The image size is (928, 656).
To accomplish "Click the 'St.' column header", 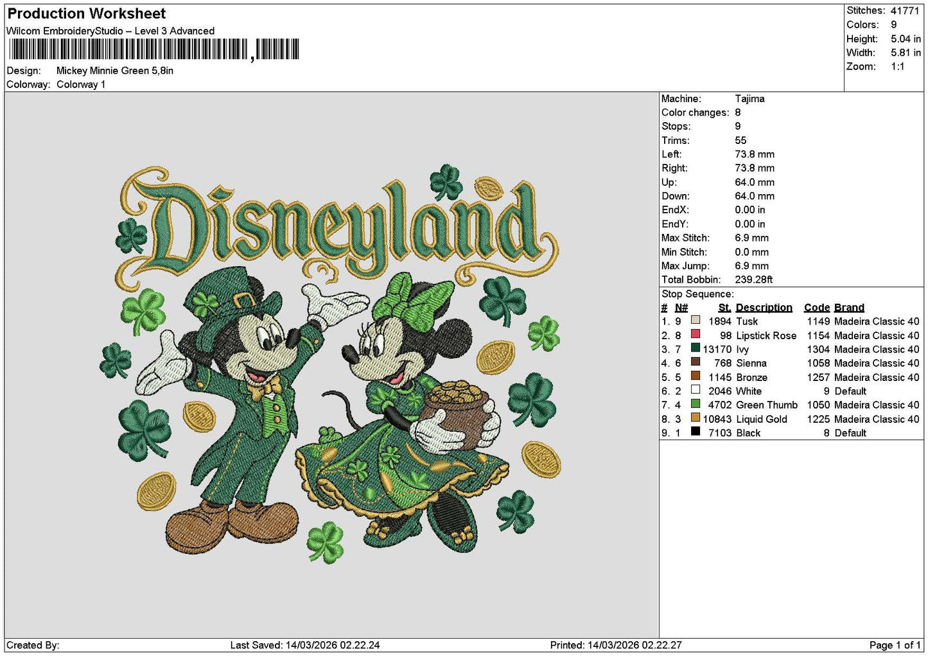I will [x=724, y=308].
